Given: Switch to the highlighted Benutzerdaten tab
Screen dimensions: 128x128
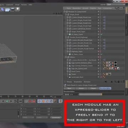Looking at the screenshot, I should coord(105,88).
